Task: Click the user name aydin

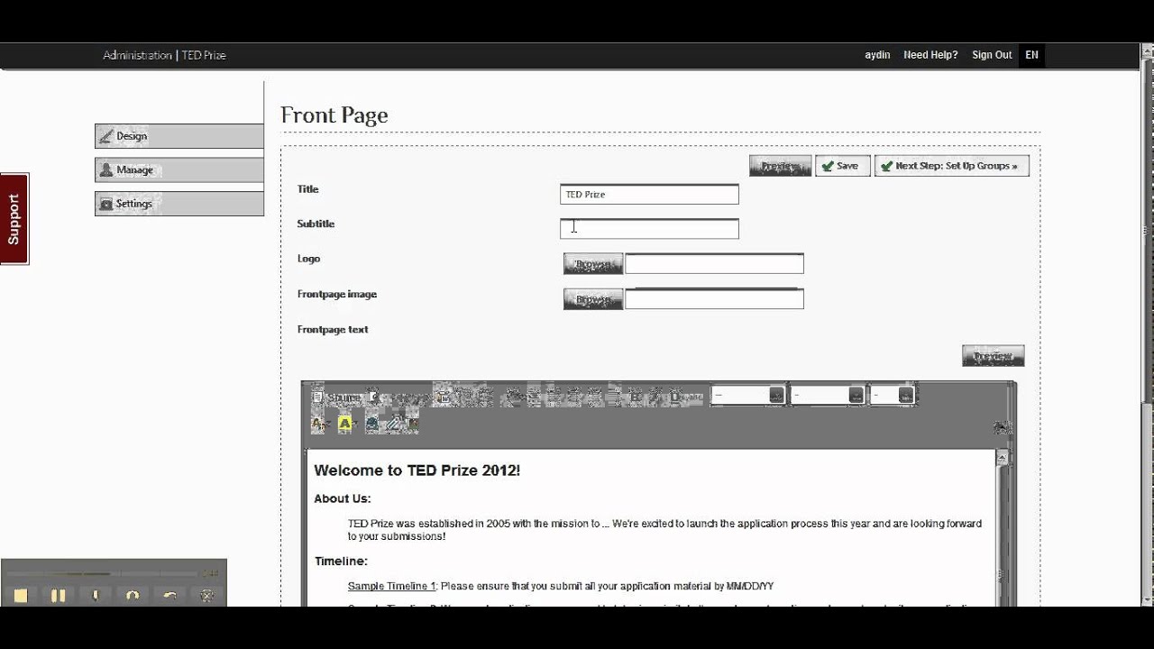Action: [x=877, y=55]
